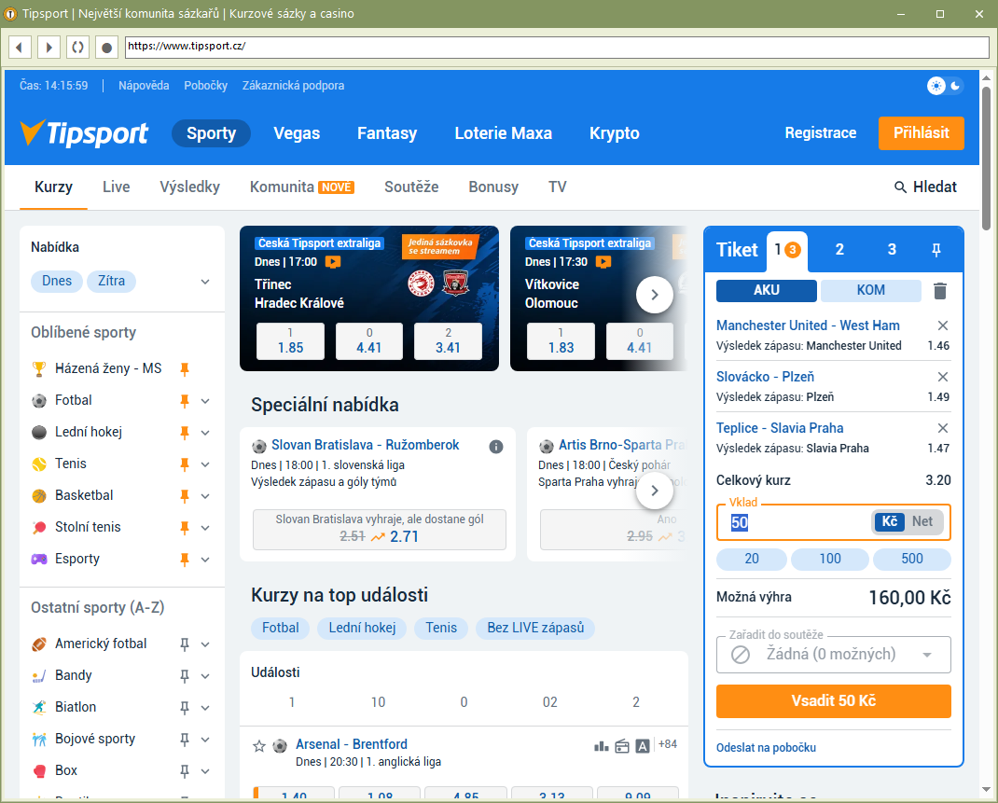Pin the ticket panel with pushpin icon

pos(936,250)
